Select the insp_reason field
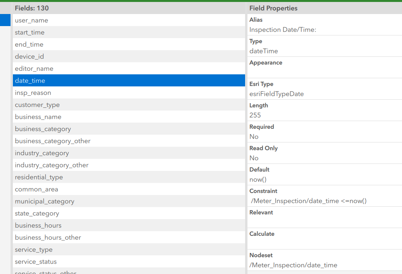The height and width of the screenshot is (274, 402). coord(33,93)
